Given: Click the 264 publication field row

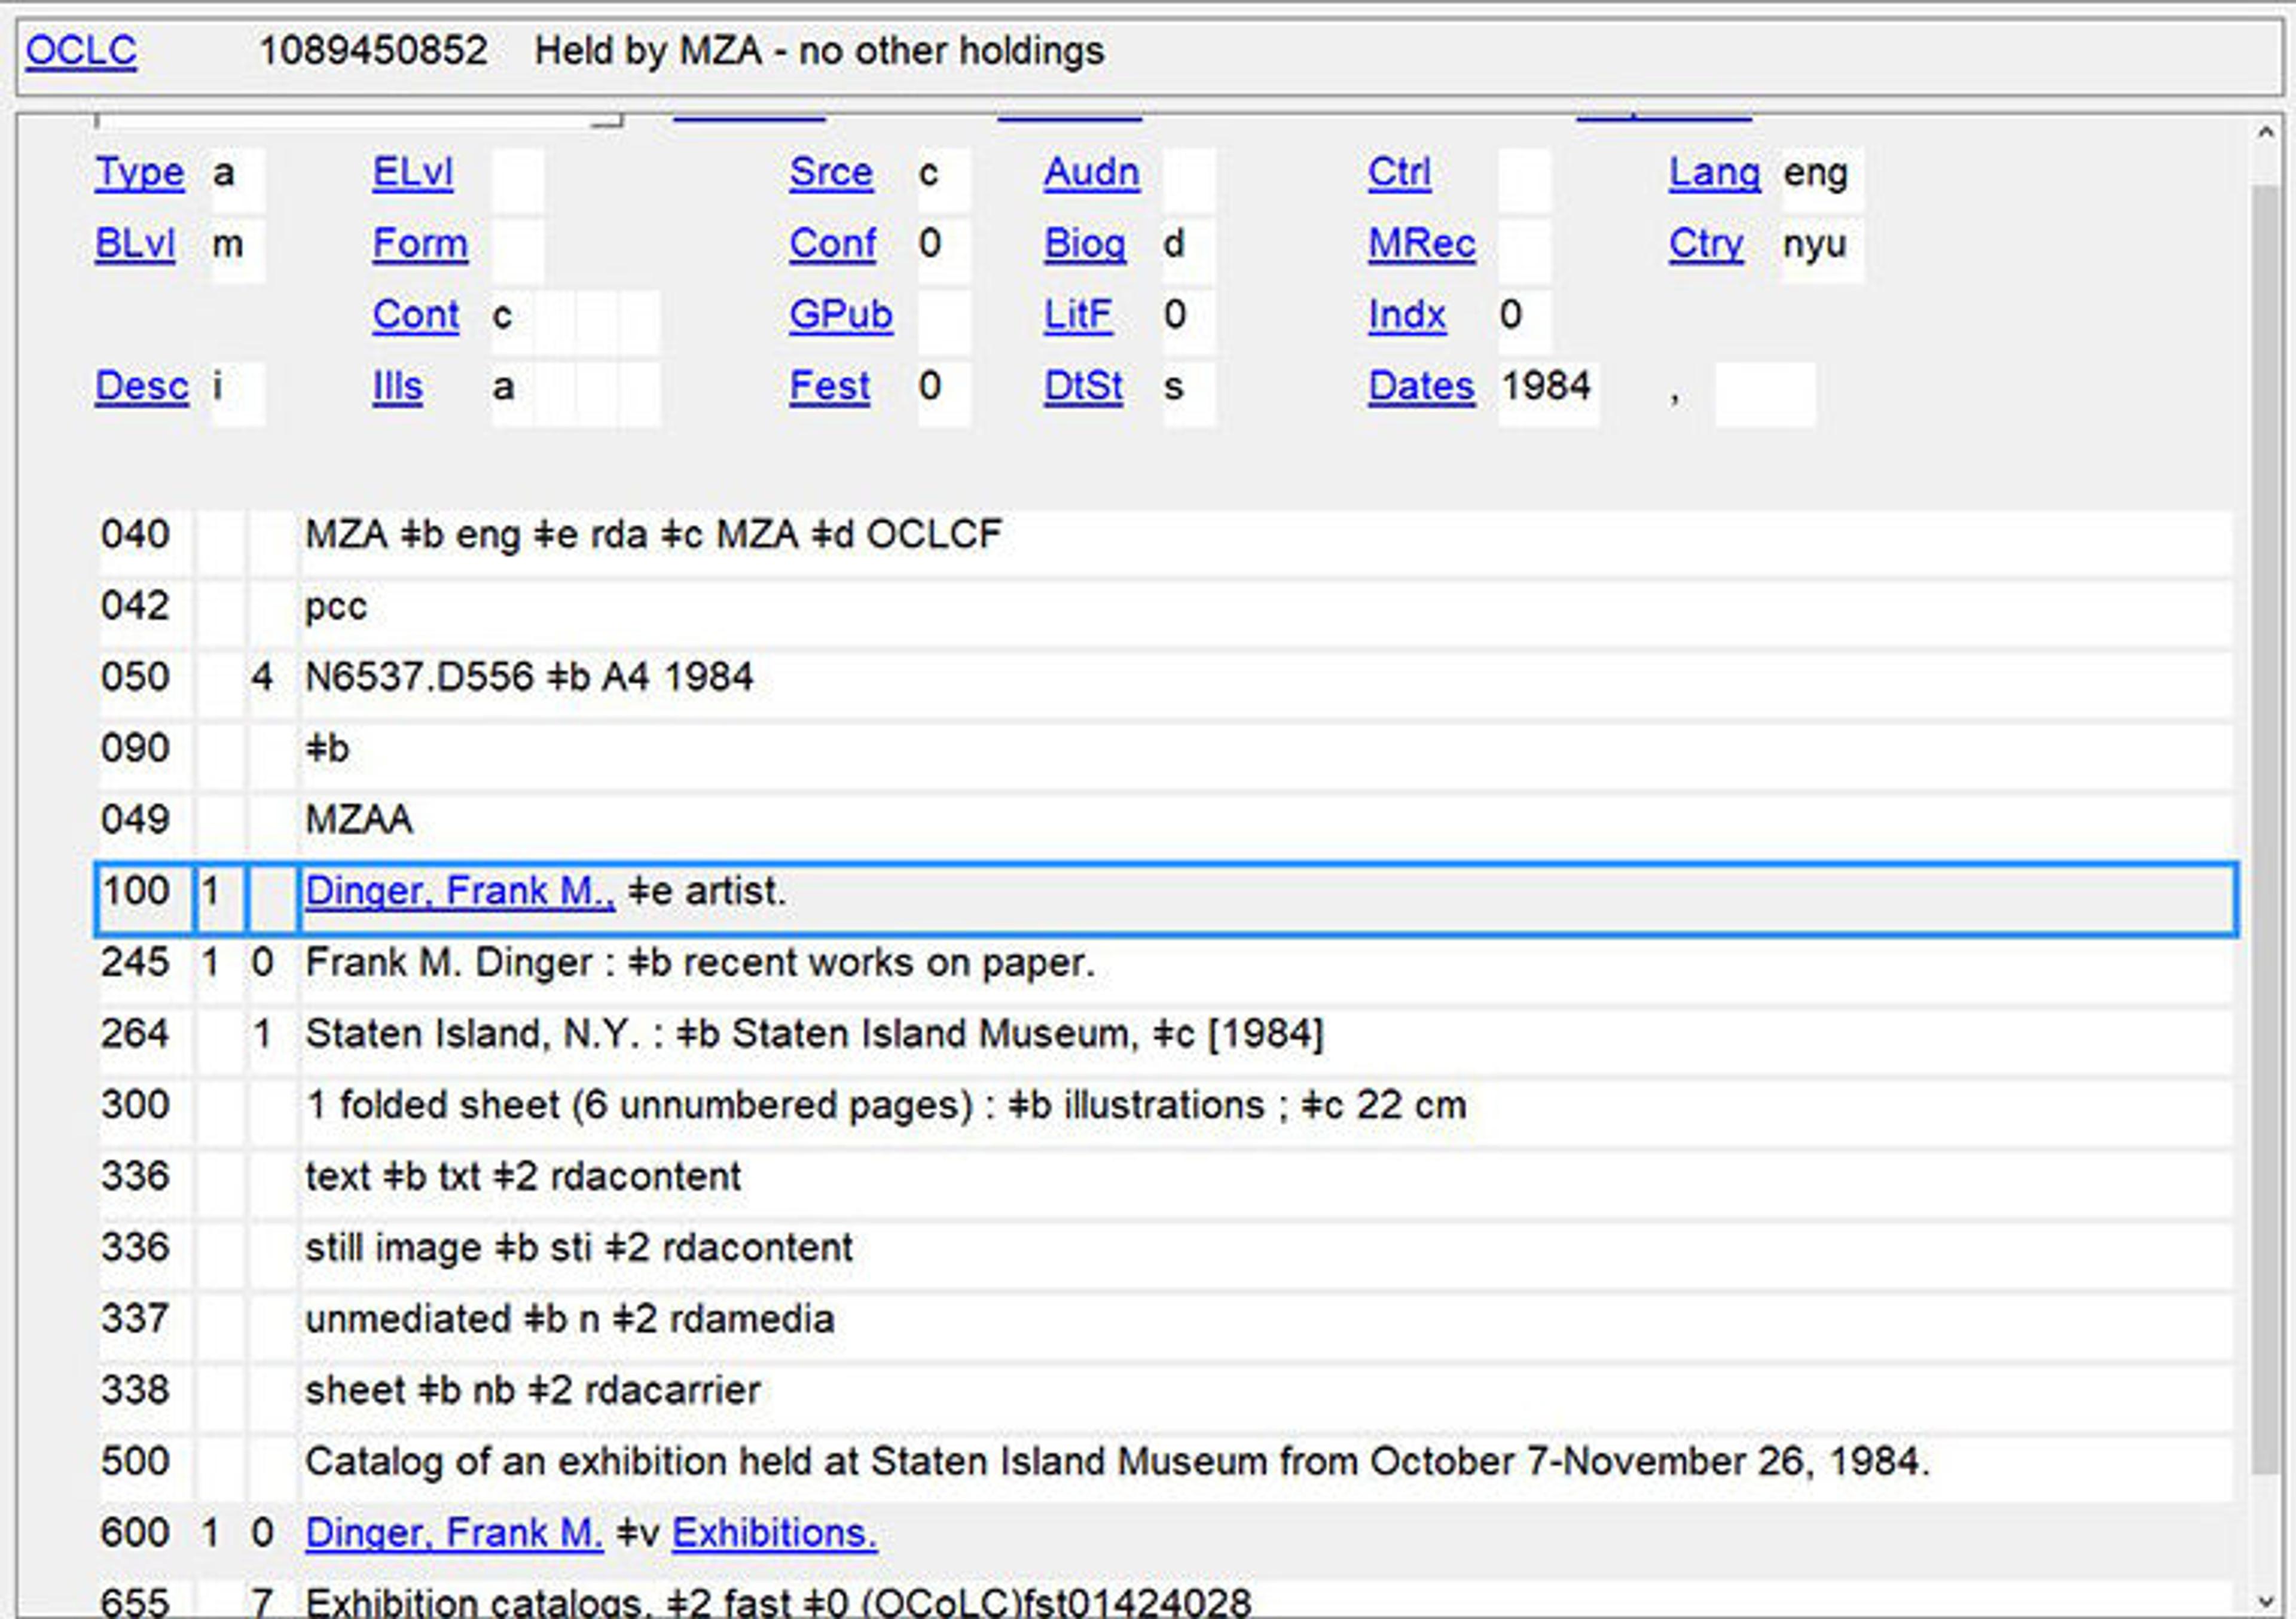Looking at the screenshot, I should tap(813, 1034).
